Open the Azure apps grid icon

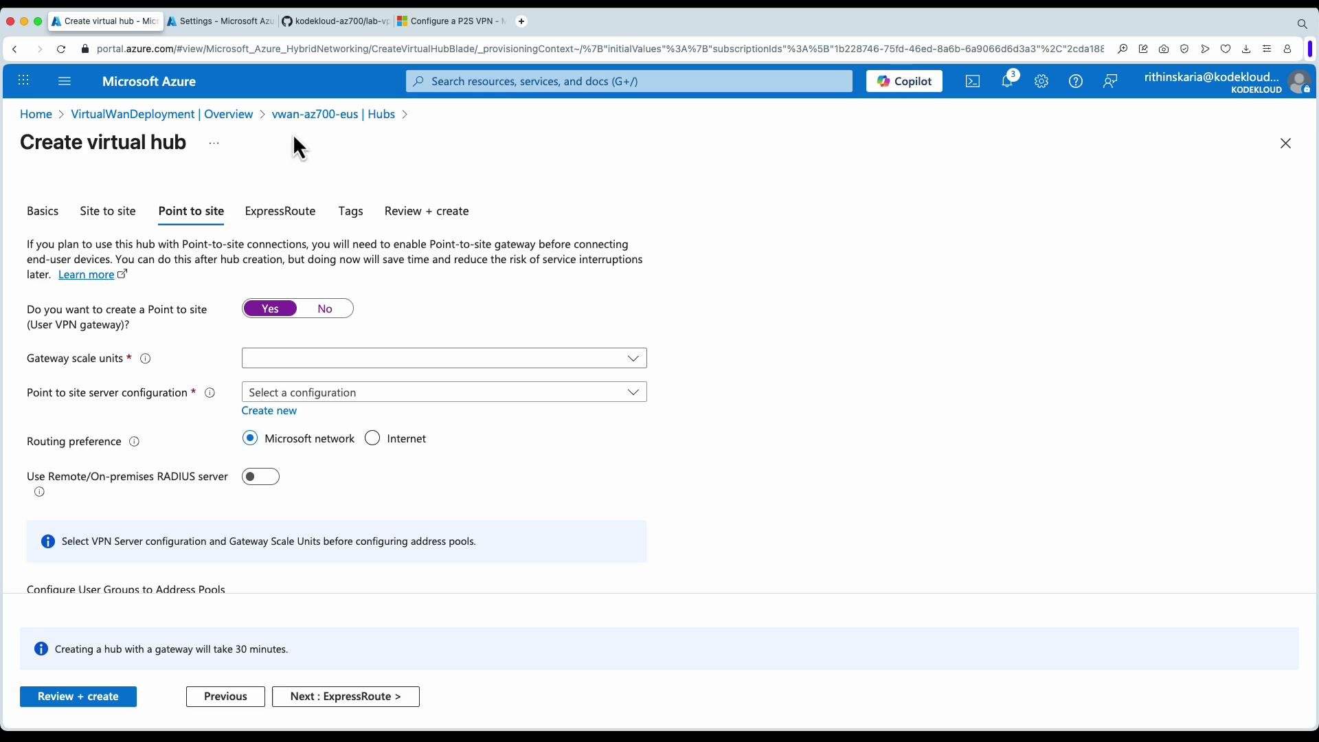[23, 81]
